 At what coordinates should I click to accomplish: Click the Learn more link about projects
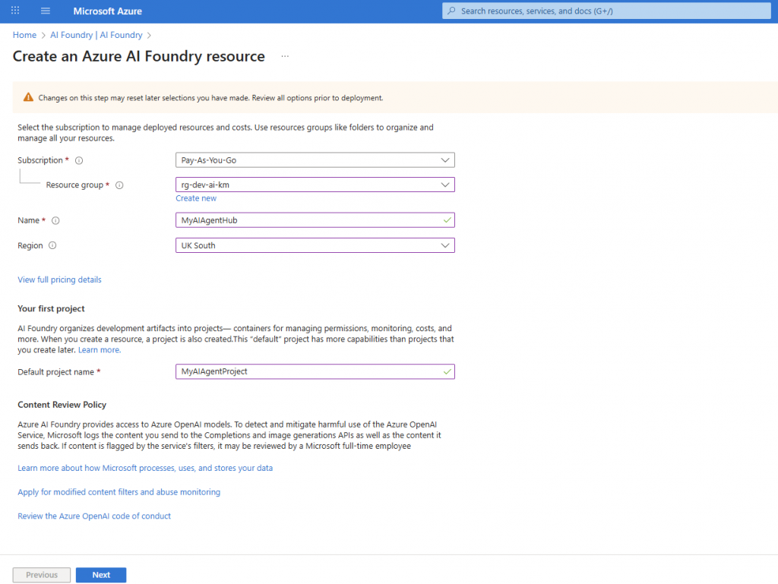click(x=99, y=350)
